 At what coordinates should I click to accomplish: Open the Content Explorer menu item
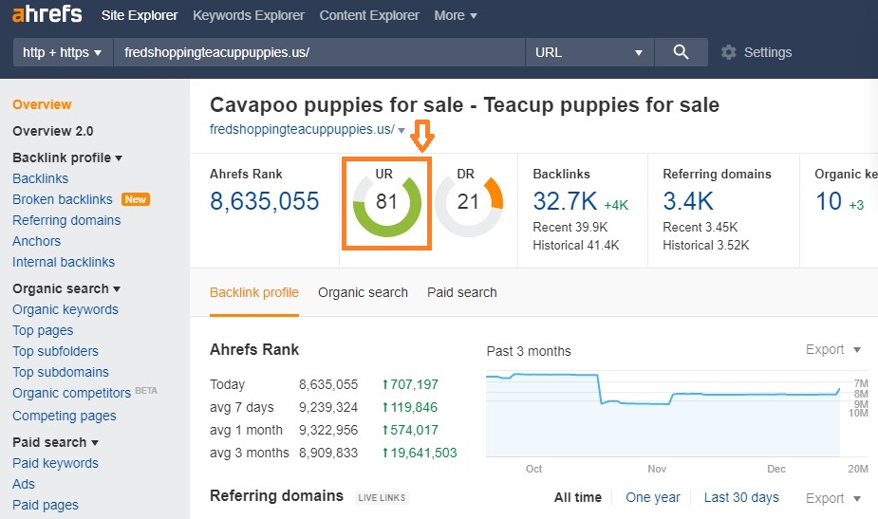point(369,15)
